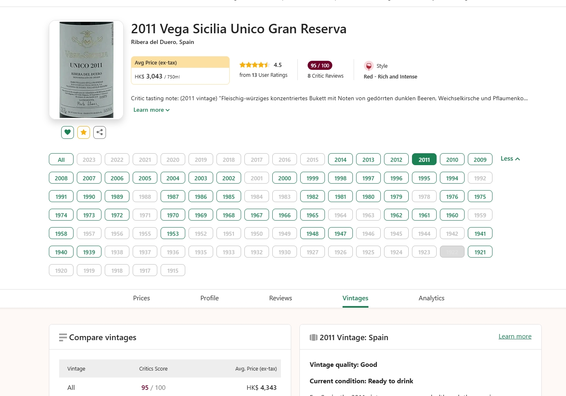Image resolution: width=566 pixels, height=396 pixels.
Task: Follow the Learn more link for 2011 Vintage
Action: tap(515, 336)
